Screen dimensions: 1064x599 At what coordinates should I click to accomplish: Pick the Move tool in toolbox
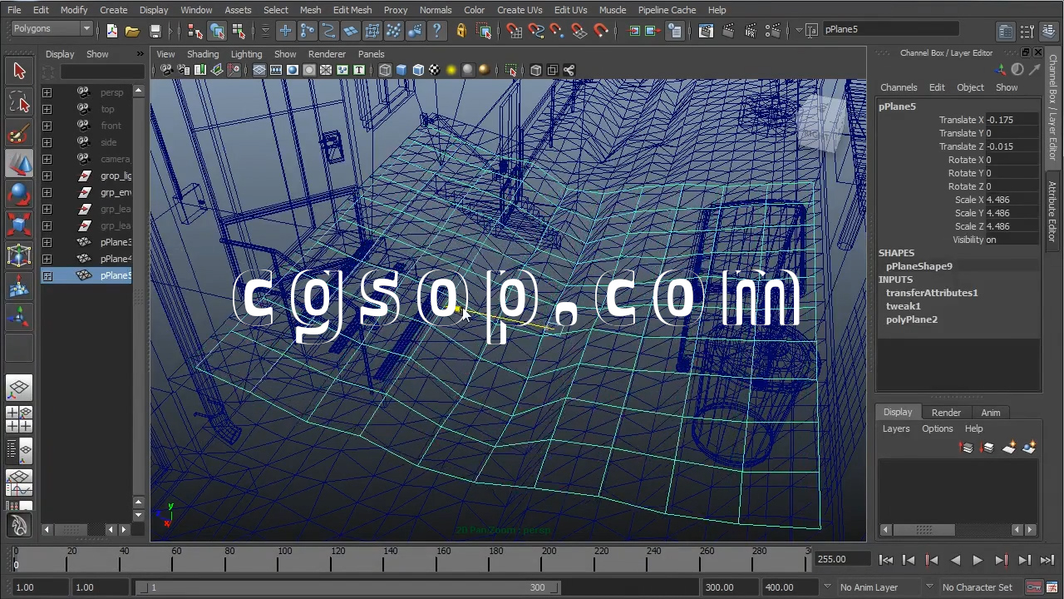[19, 164]
